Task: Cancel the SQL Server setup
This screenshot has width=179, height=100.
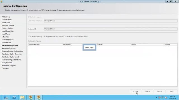Action: click(159, 91)
